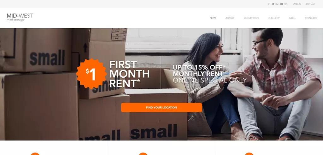Visit the Google Plus icon link
This screenshot has height=155, width=323.
tap(277, 4)
